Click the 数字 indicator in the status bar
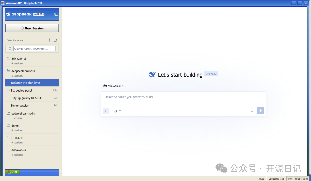The width and height of the screenshot is (311, 181). click(x=297, y=179)
